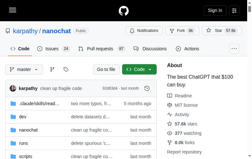Screen dimensions: 252x159
Task: Open the MIT license link
Action: click(186, 105)
